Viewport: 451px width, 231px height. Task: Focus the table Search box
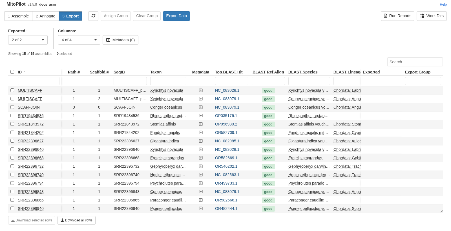415,62
